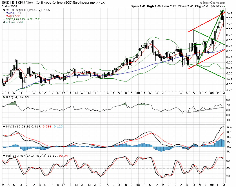Click the 6-Mar-2009 date label
This screenshot has height=187, width=236.
pyautogui.click(x=9, y=6)
